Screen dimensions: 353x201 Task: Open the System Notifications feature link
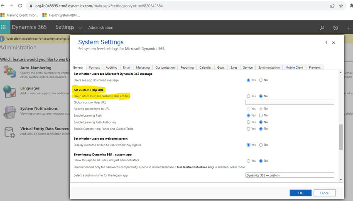39,108
